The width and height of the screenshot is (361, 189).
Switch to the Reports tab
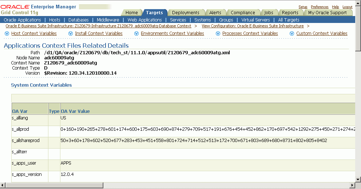[x=290, y=13]
